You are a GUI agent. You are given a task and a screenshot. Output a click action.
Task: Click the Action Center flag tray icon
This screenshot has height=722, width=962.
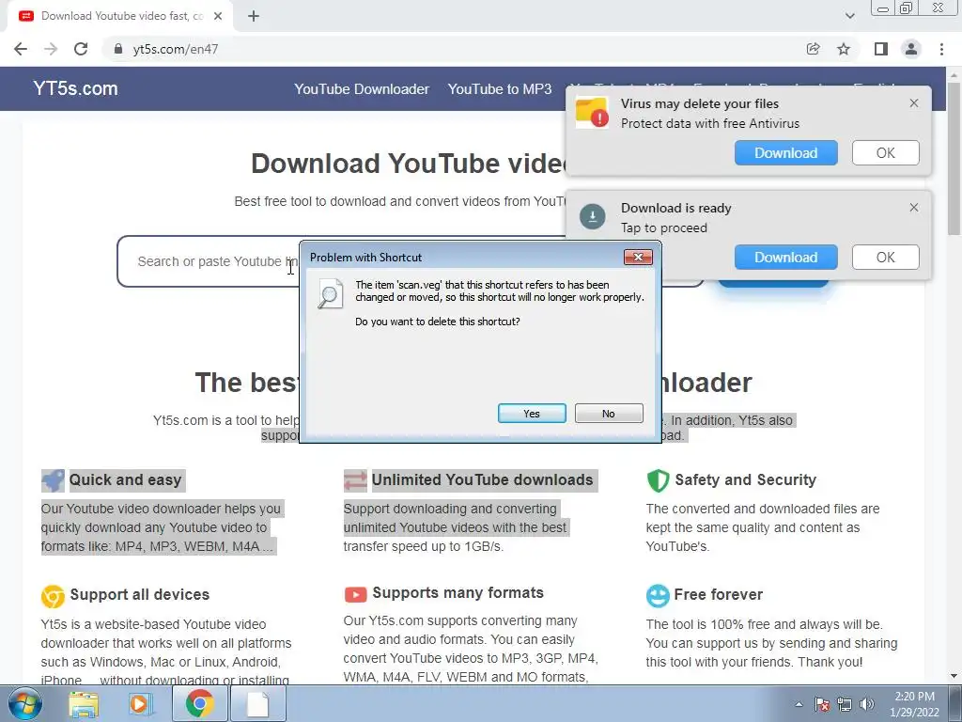click(822, 704)
